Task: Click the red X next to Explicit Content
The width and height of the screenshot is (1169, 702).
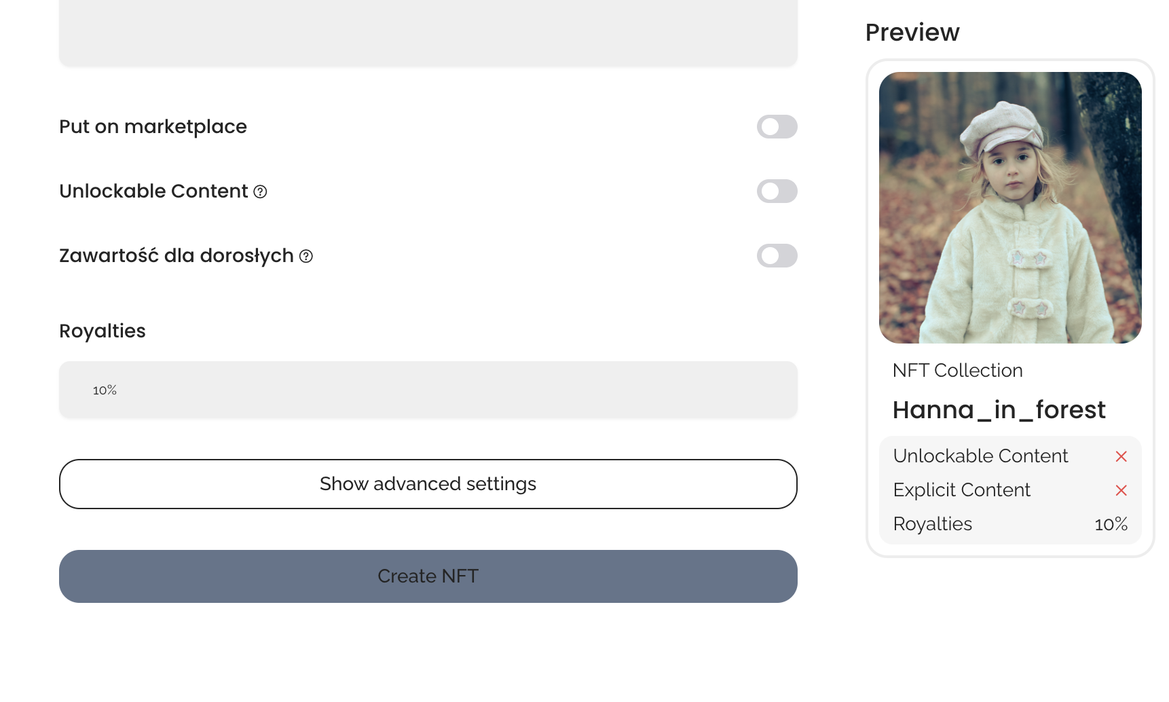Action: pos(1121,491)
